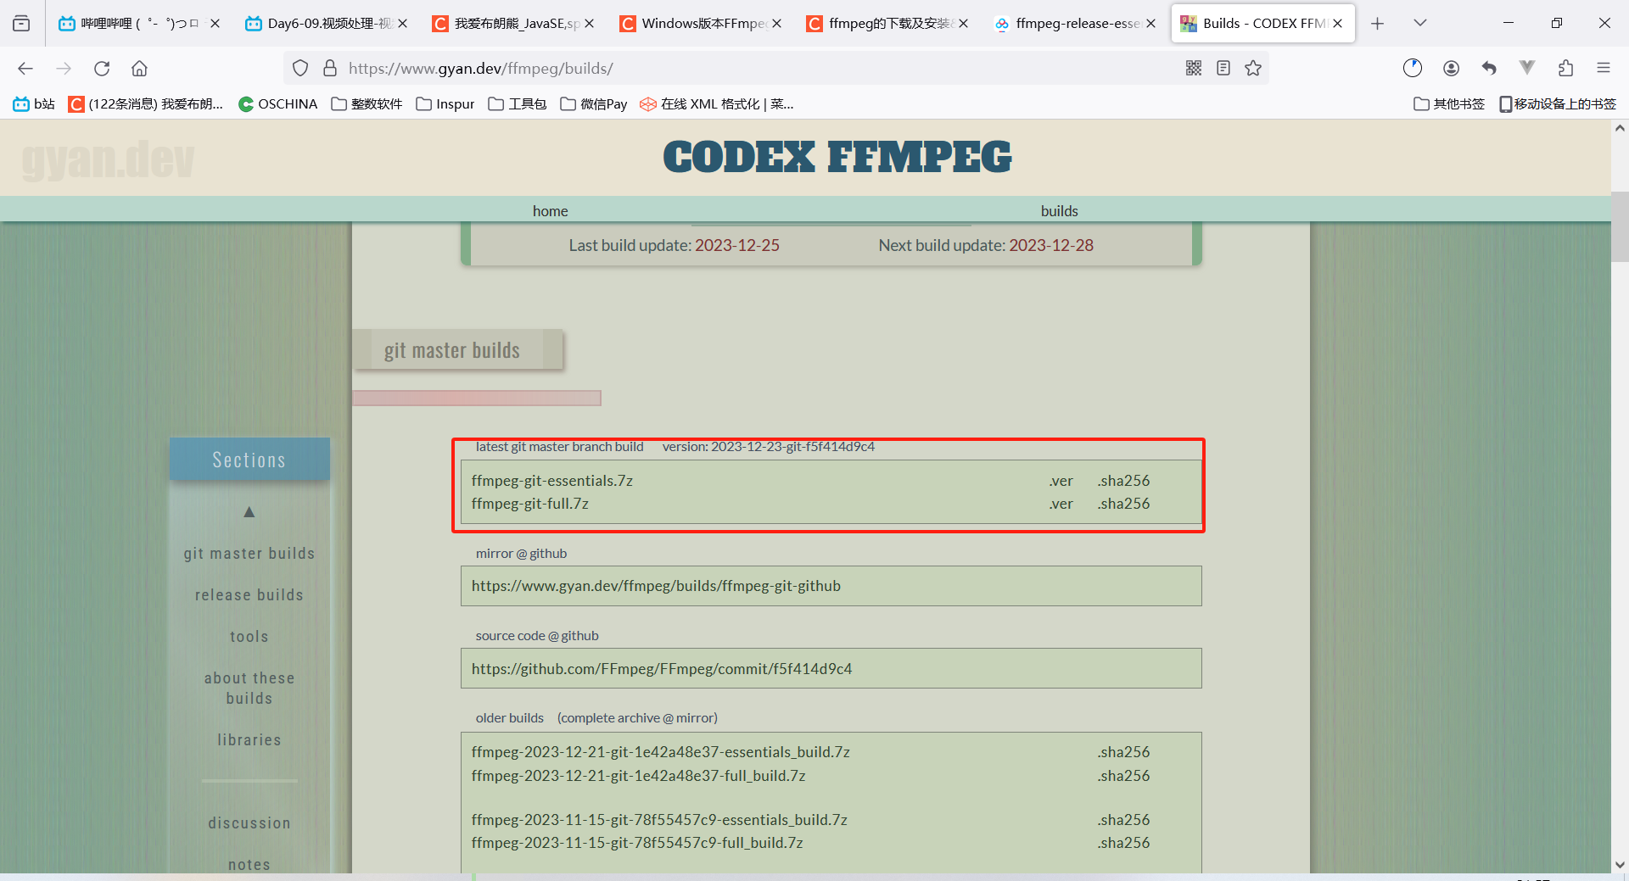Click the undo arrow toolbar icon
Viewport: 1629px width, 881px height.
point(1489,69)
